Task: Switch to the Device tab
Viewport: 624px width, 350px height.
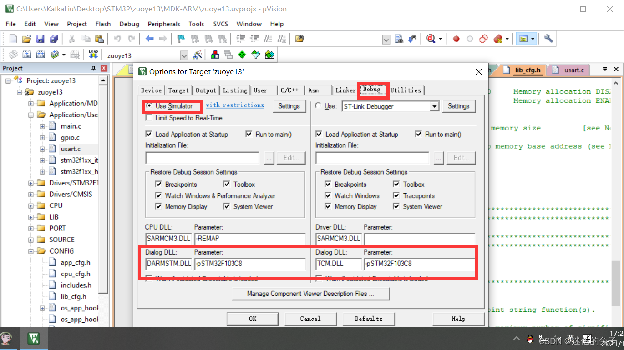Action: click(151, 90)
